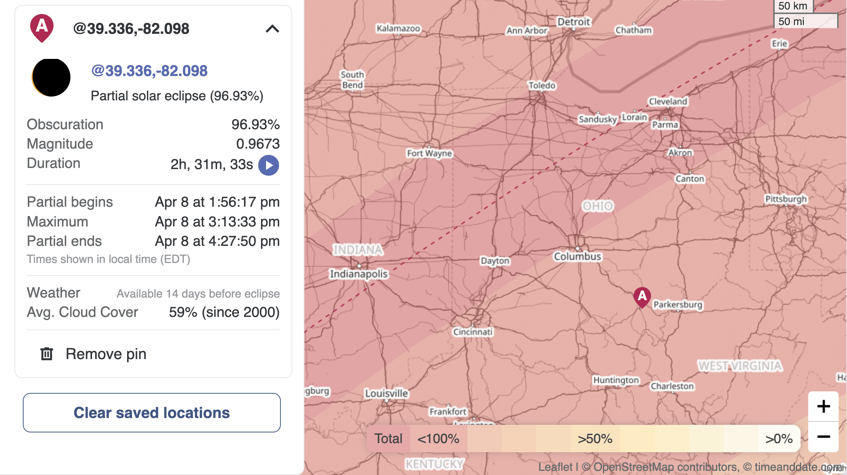
Task: Click the Cleveland label on map
Action: tap(668, 101)
